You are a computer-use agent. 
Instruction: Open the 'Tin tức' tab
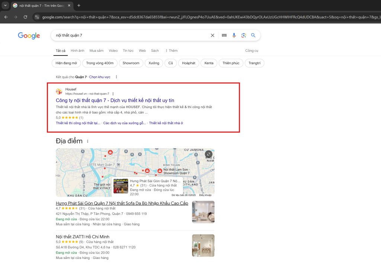(x=128, y=51)
